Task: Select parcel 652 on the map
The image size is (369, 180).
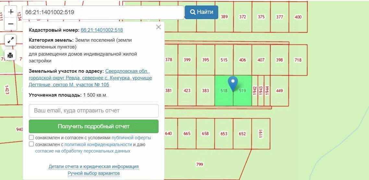Action: coord(243,133)
